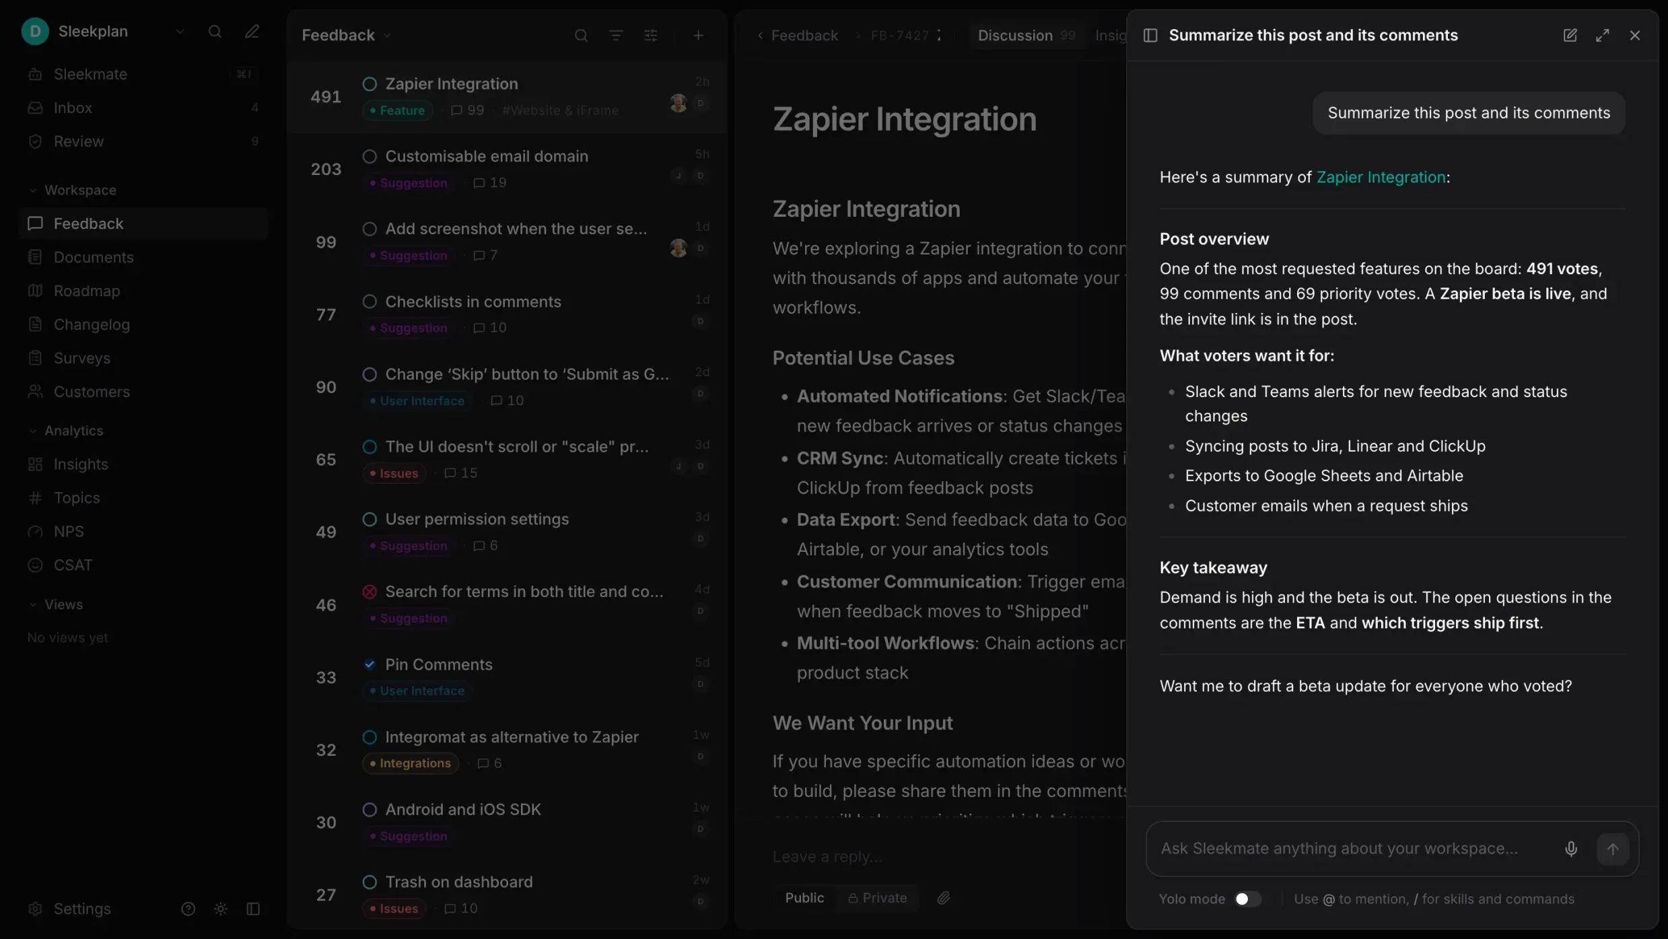The height and width of the screenshot is (939, 1668).
Task: Send the Sleekmate message with the arrow button
Action: pos(1613,849)
